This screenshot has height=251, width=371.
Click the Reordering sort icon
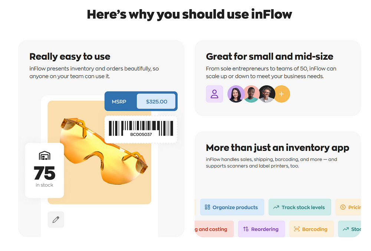point(246,229)
